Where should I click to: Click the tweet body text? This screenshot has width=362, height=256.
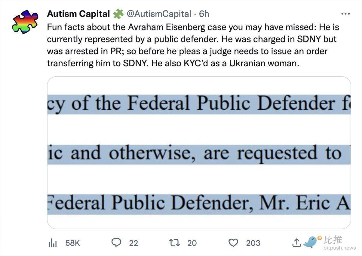193,45
